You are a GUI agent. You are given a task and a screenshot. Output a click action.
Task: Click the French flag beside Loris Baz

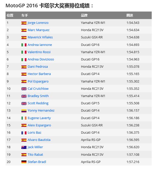tap(24, 133)
